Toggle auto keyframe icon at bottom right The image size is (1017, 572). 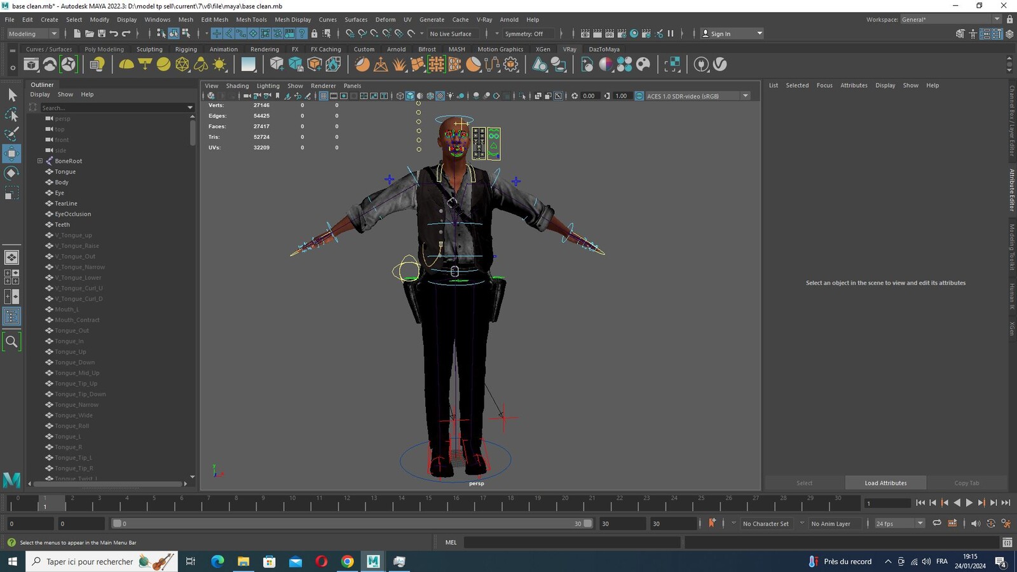click(991, 523)
